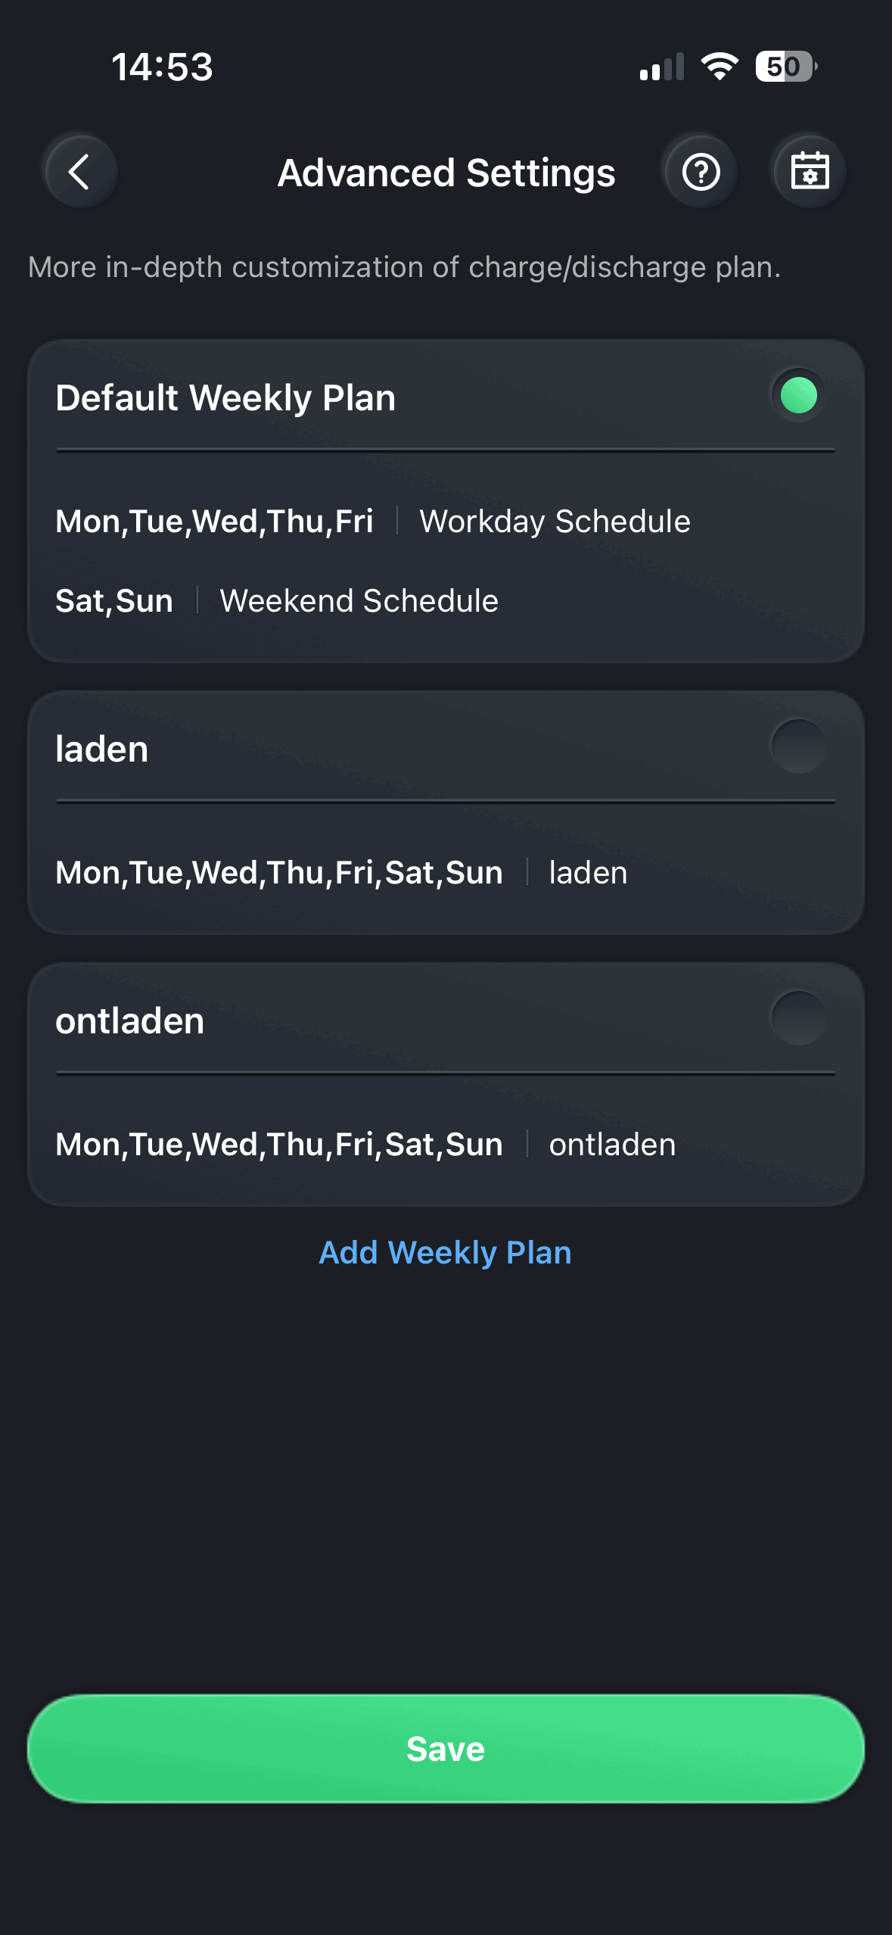Tap the cellular signal bars icon

(x=661, y=67)
